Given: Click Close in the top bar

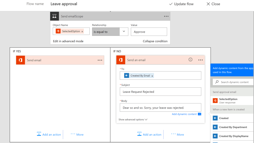Looking at the screenshot, I should [213, 4].
